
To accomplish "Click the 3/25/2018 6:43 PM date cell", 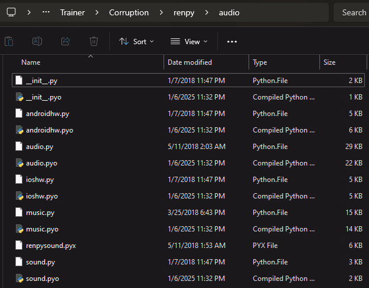I will 196,213.
